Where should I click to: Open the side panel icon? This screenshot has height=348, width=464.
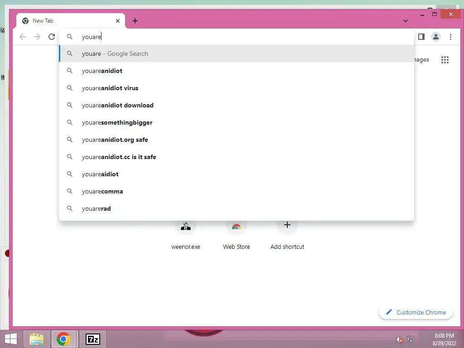click(421, 37)
